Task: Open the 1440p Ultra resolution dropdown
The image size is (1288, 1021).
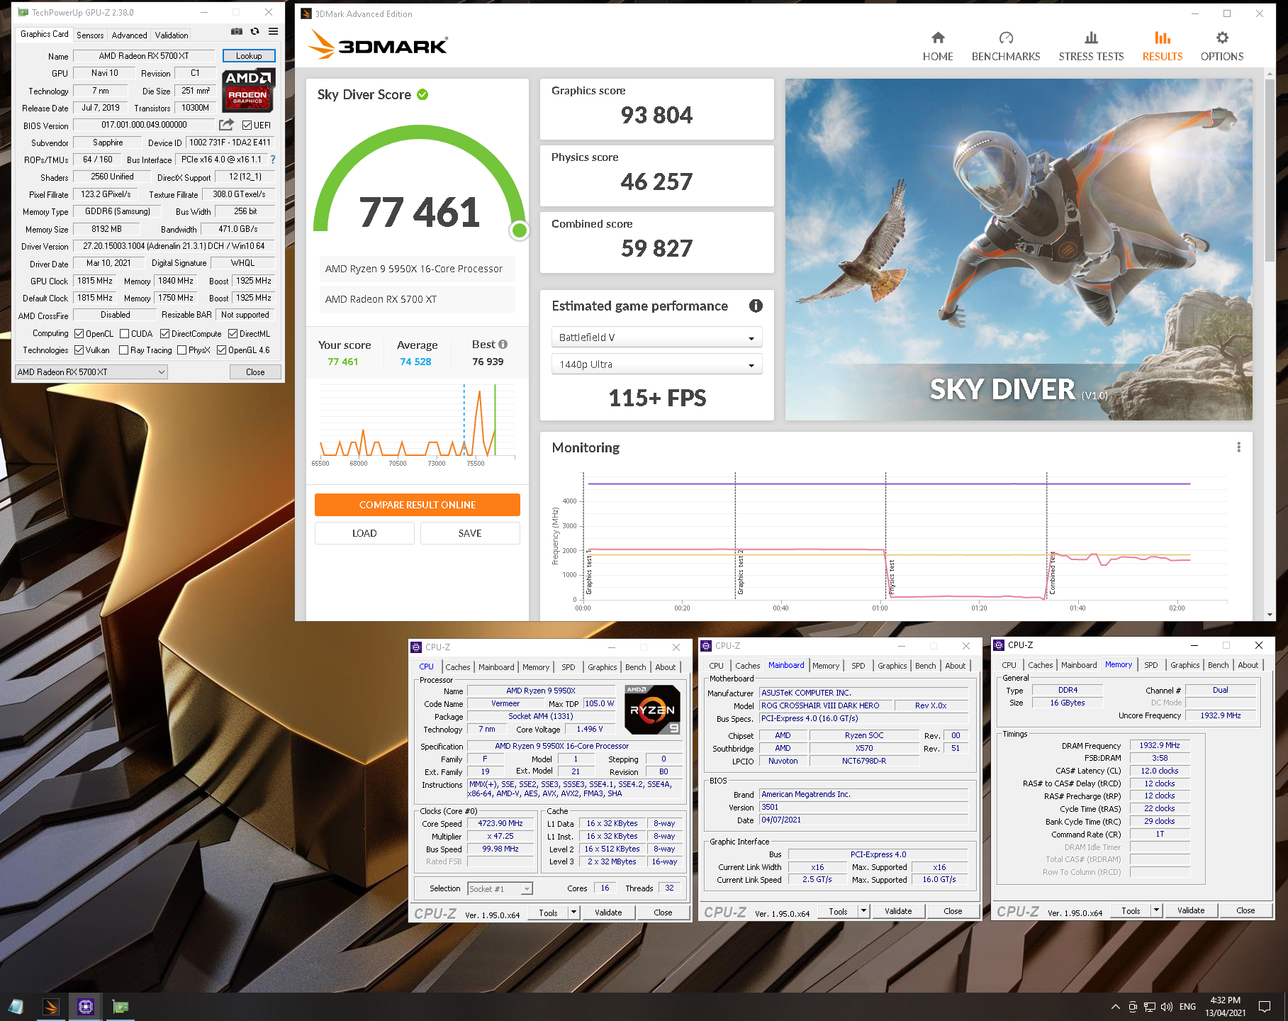Action: [x=656, y=364]
